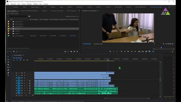
Task: Select the Ripple Edit tool
Action: click(8, 62)
